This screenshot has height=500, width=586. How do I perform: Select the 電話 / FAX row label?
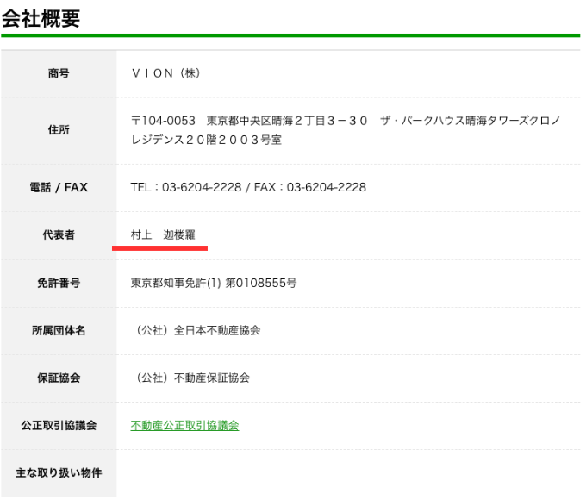59,187
